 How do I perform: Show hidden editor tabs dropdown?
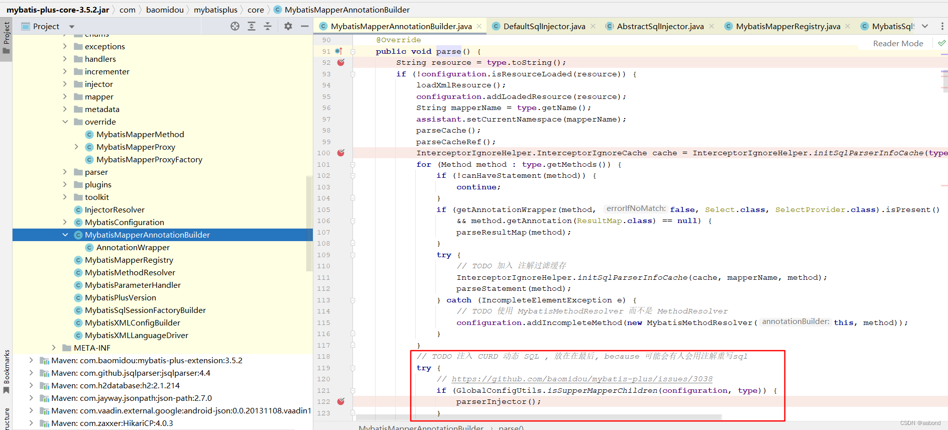pyautogui.click(x=925, y=26)
